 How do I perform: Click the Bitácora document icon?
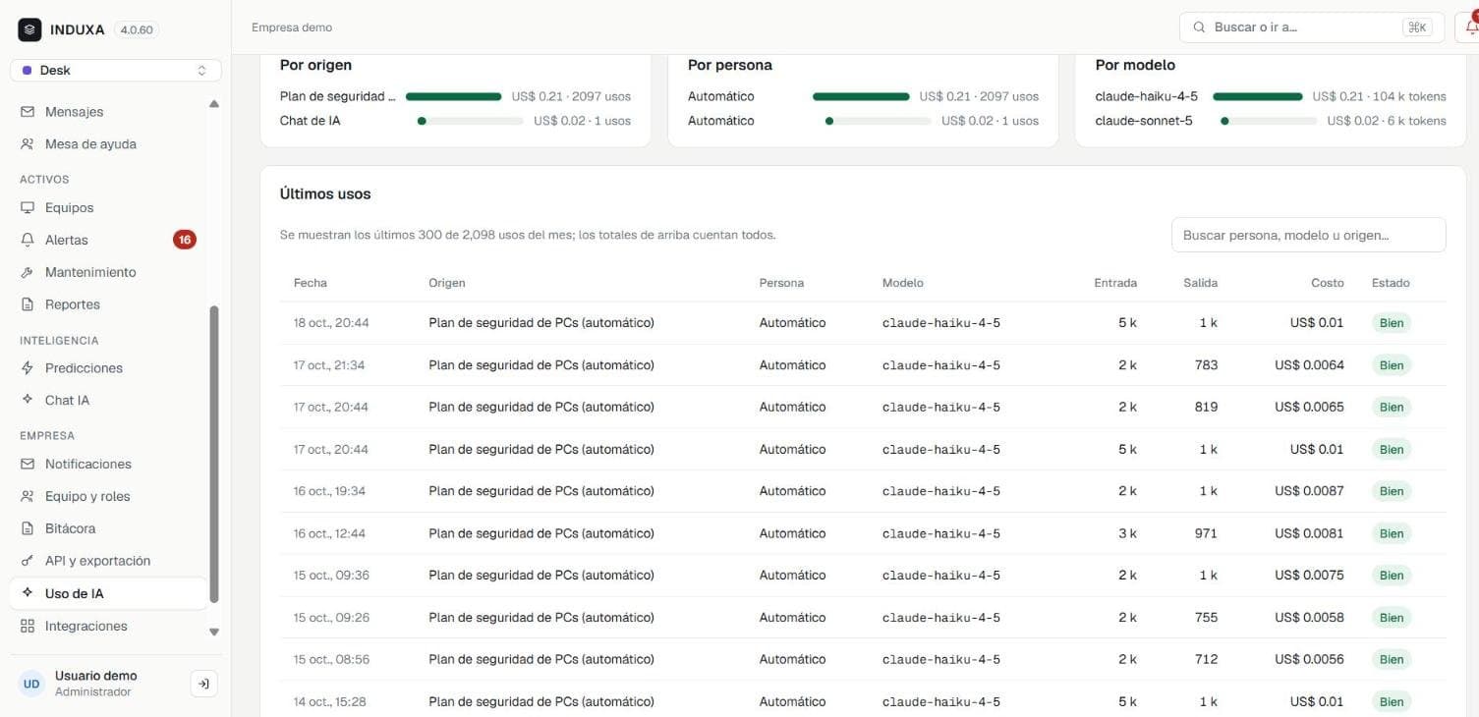tap(28, 528)
